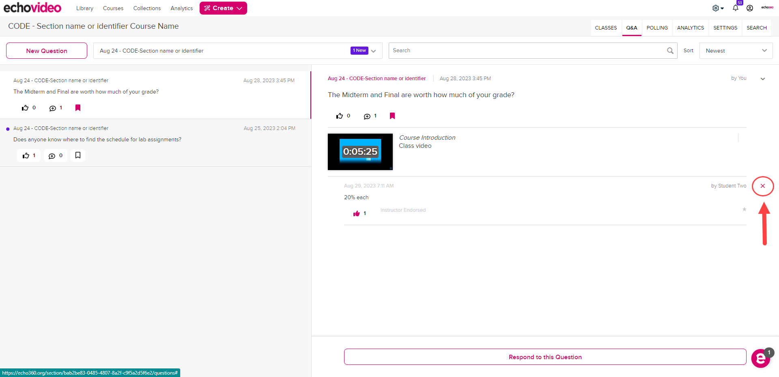Bookmark the lab assignments schedule question
The width and height of the screenshot is (779, 377).
(x=78, y=155)
